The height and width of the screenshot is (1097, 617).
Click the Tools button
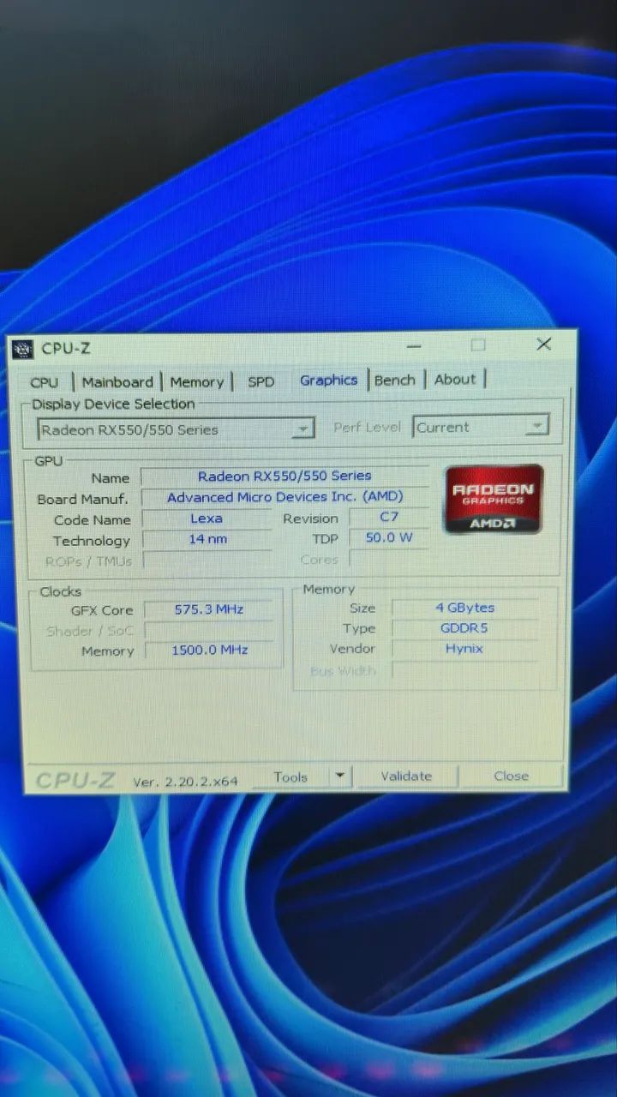point(291,777)
